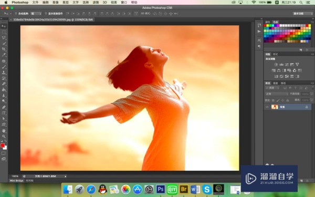
Task: Click the Background layer thumbnail
Action: pyautogui.click(x=275, y=107)
